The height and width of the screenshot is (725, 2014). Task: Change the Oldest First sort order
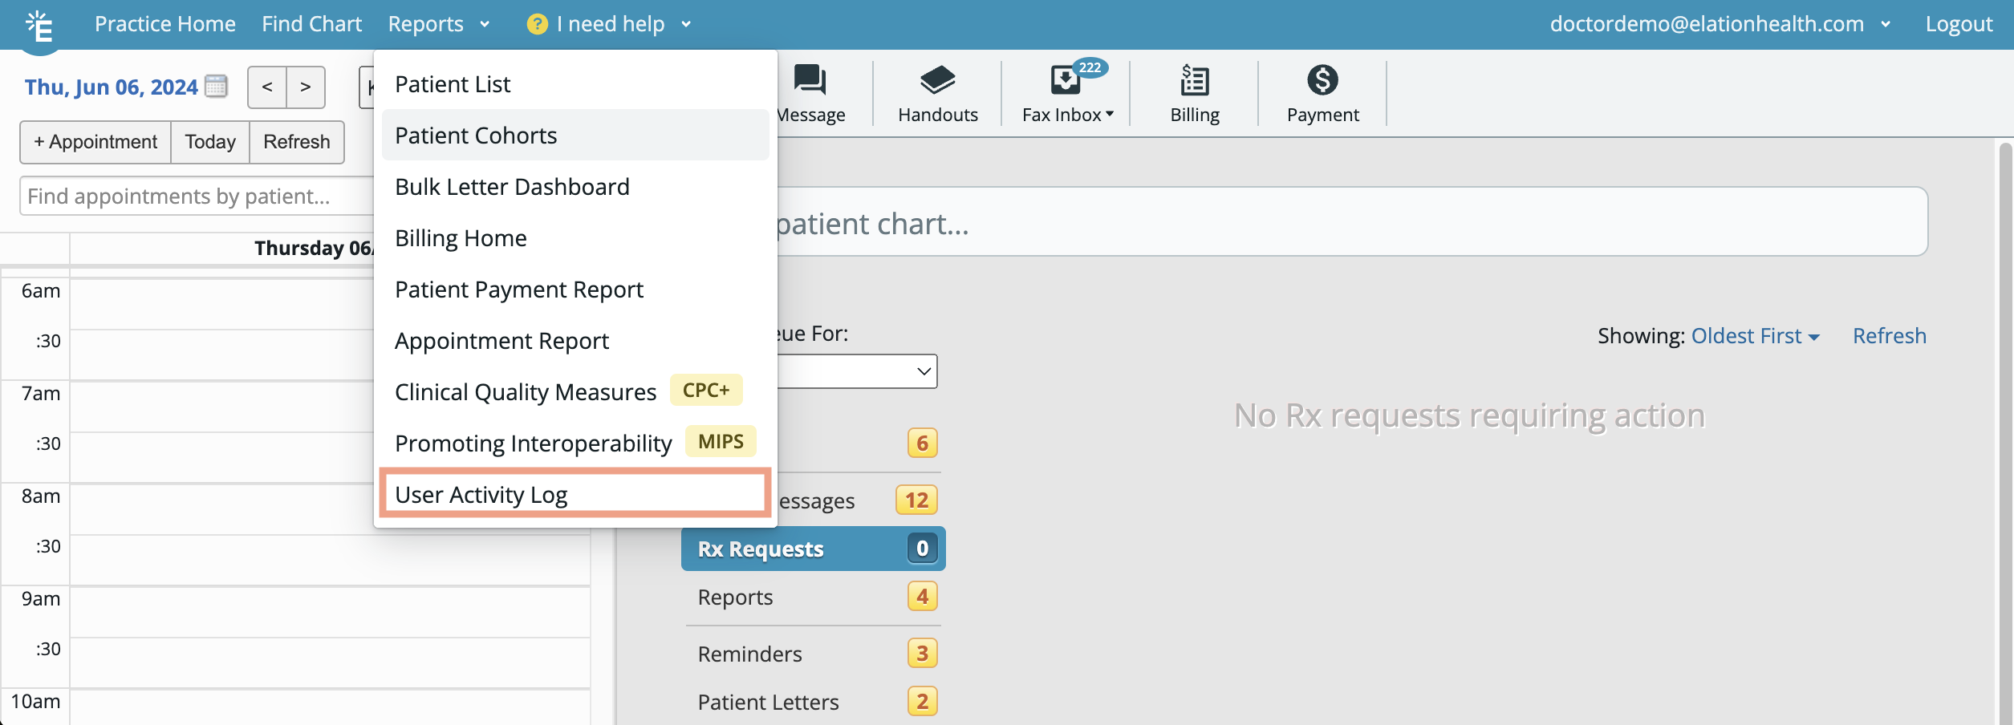coord(1754,336)
